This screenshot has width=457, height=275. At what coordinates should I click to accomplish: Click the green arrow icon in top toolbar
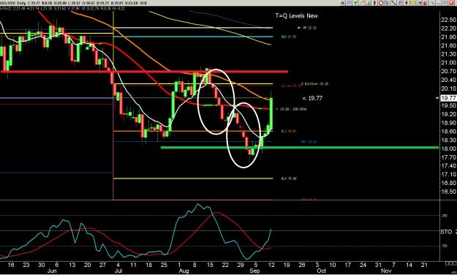click(355, 3)
